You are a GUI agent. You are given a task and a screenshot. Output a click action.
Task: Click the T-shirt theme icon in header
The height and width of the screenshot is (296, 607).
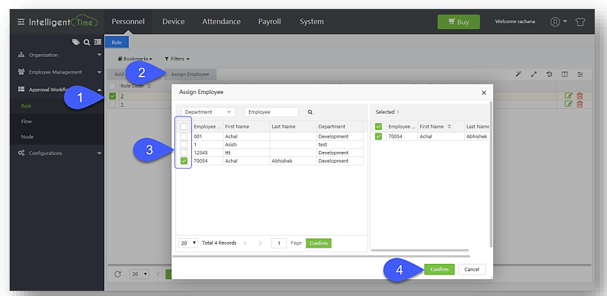581,22
